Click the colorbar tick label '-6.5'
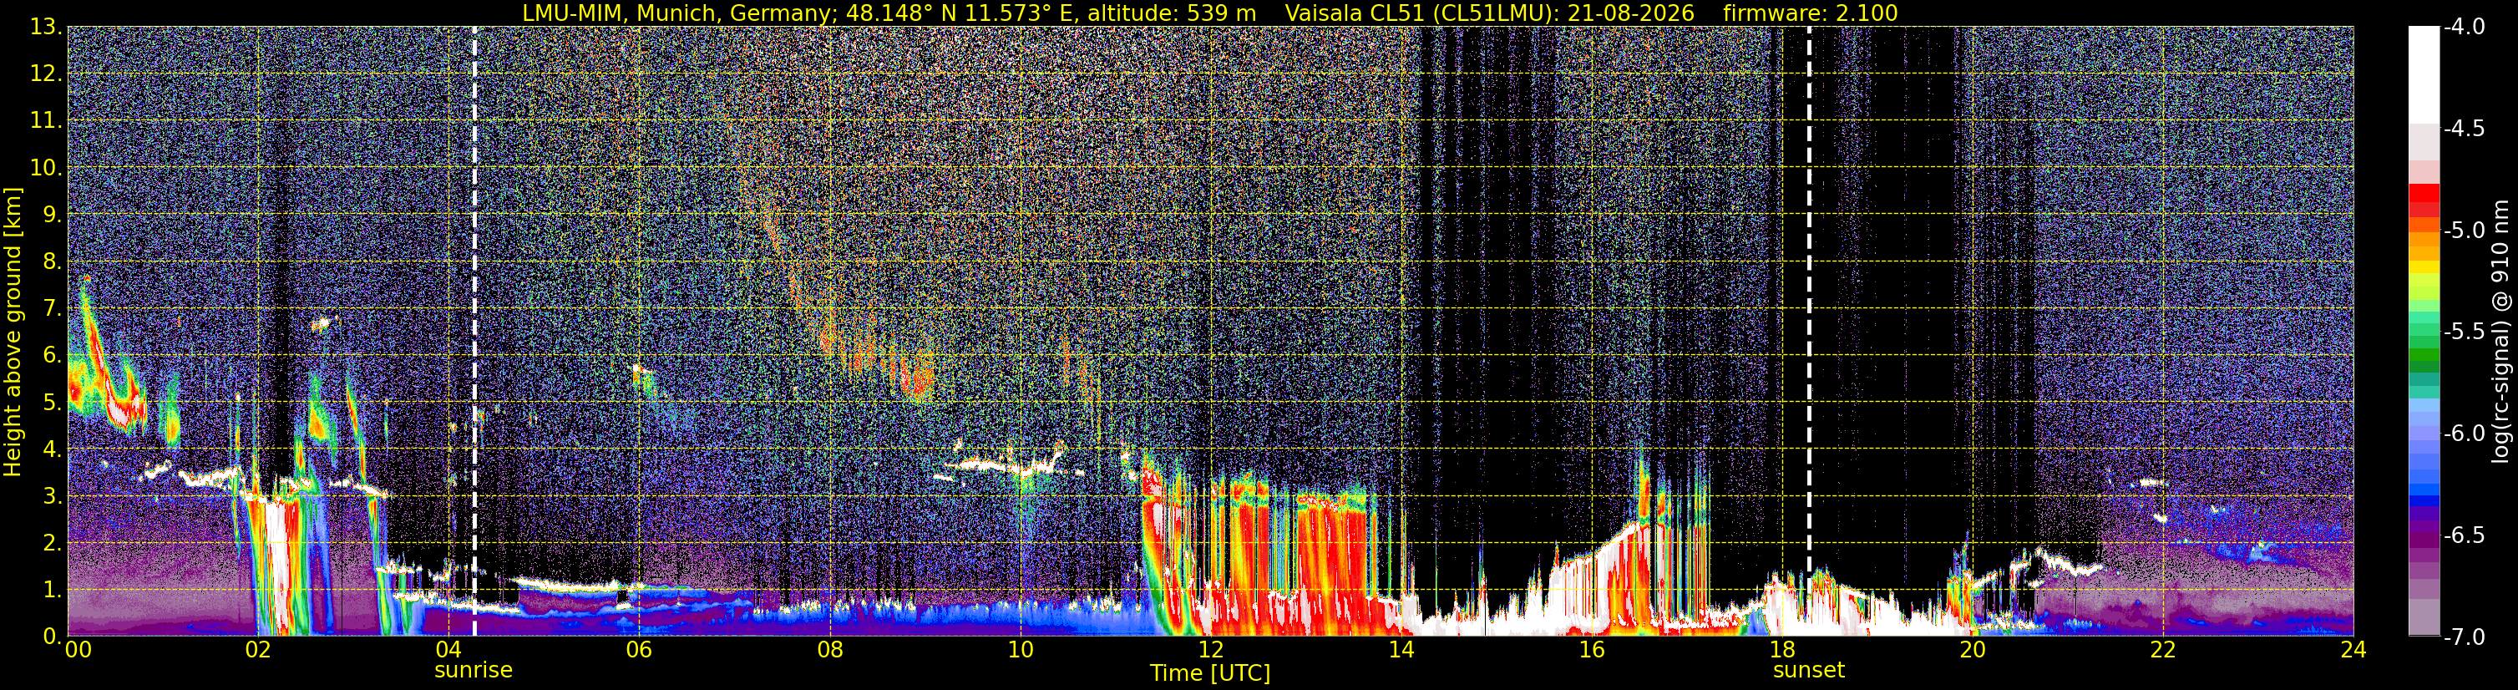This screenshot has width=2518, height=690. tap(2463, 535)
